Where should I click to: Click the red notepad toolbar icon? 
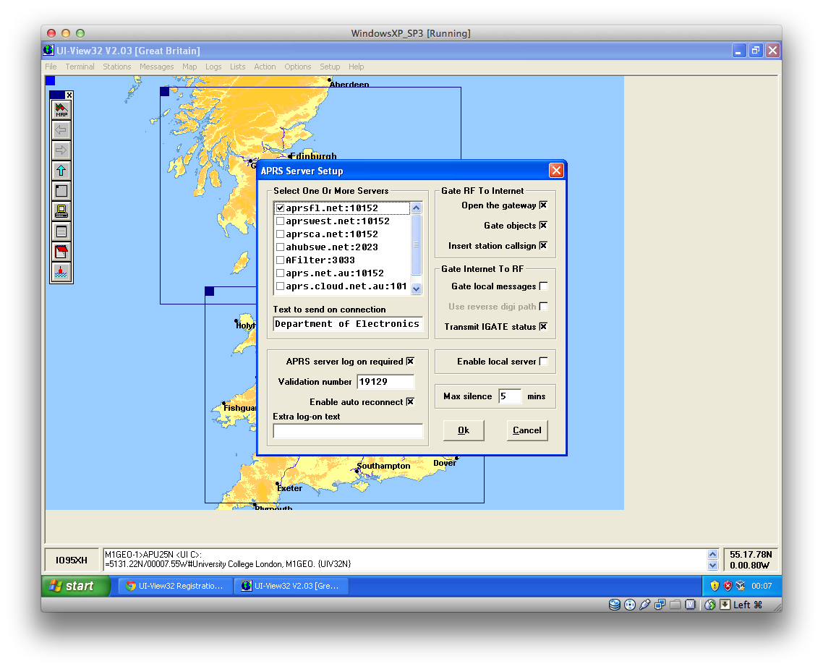[x=61, y=252]
